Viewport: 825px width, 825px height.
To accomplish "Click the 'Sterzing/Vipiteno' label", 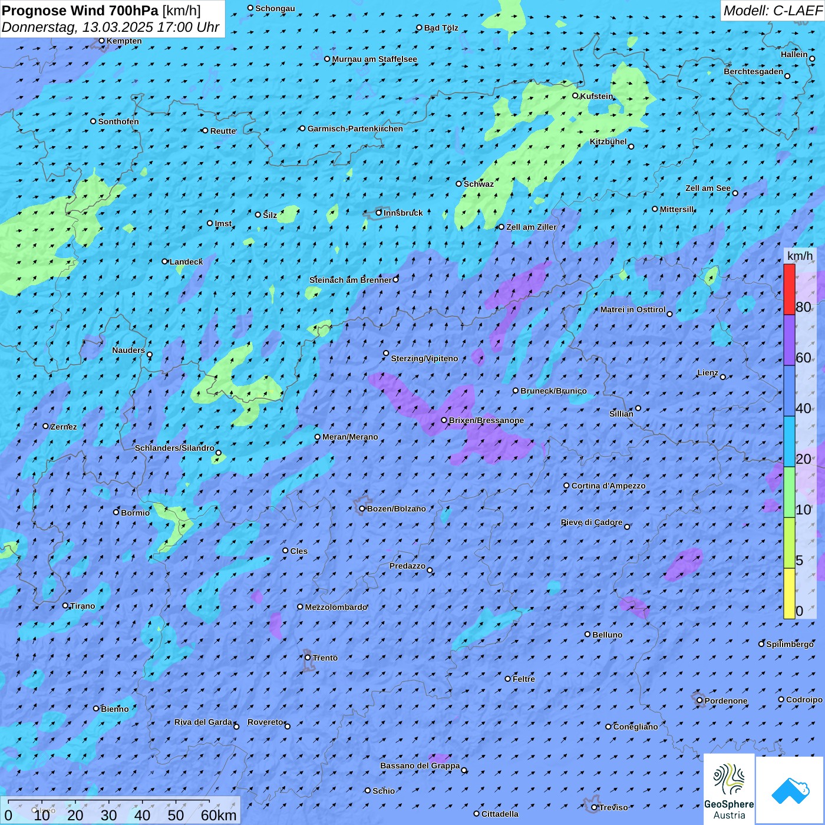I will point(424,358).
